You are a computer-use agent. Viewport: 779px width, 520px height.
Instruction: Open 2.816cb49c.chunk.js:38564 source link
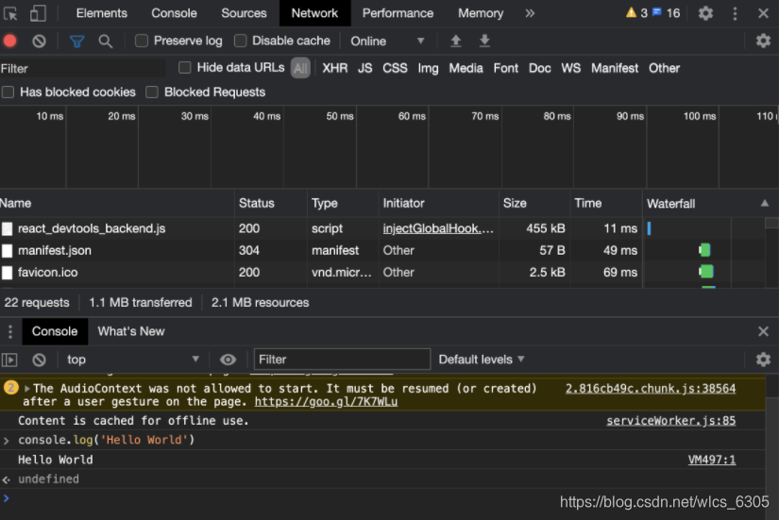tap(651, 389)
